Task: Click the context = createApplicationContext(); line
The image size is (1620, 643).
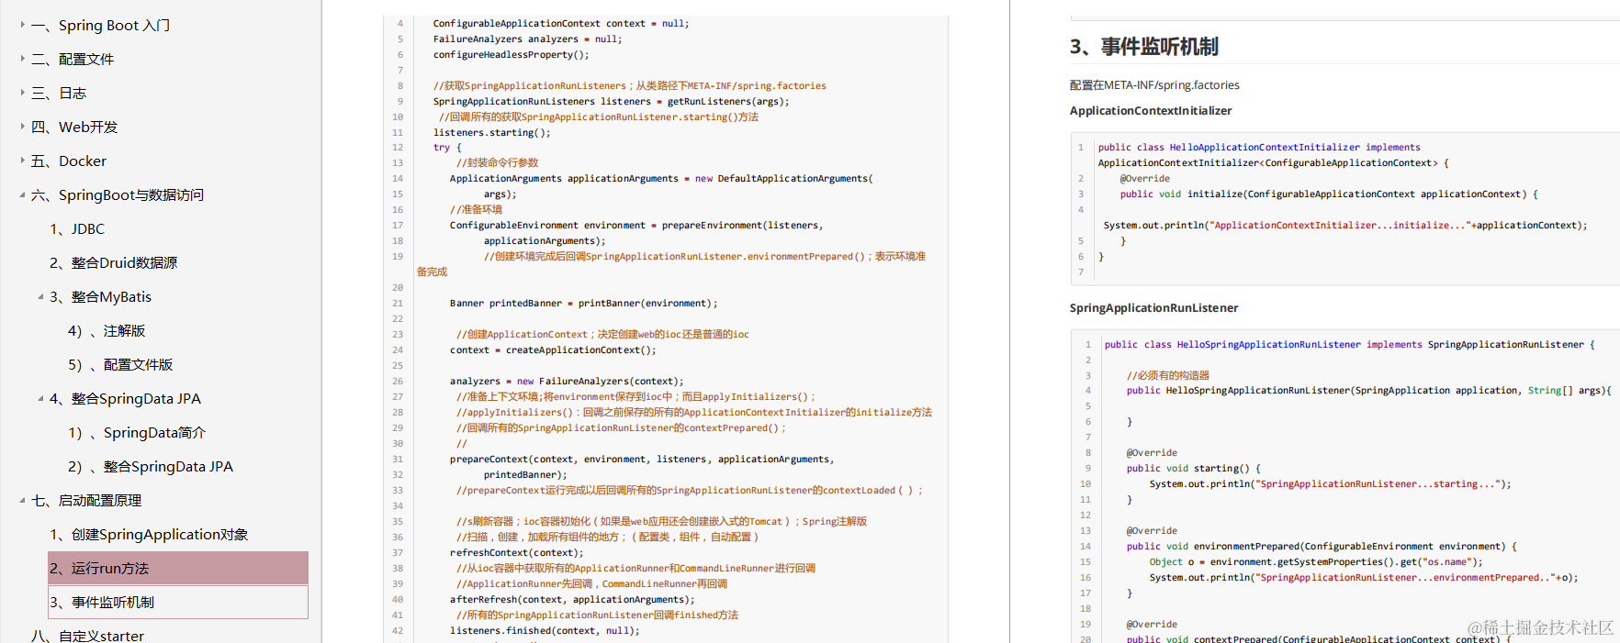Action: coord(553,350)
